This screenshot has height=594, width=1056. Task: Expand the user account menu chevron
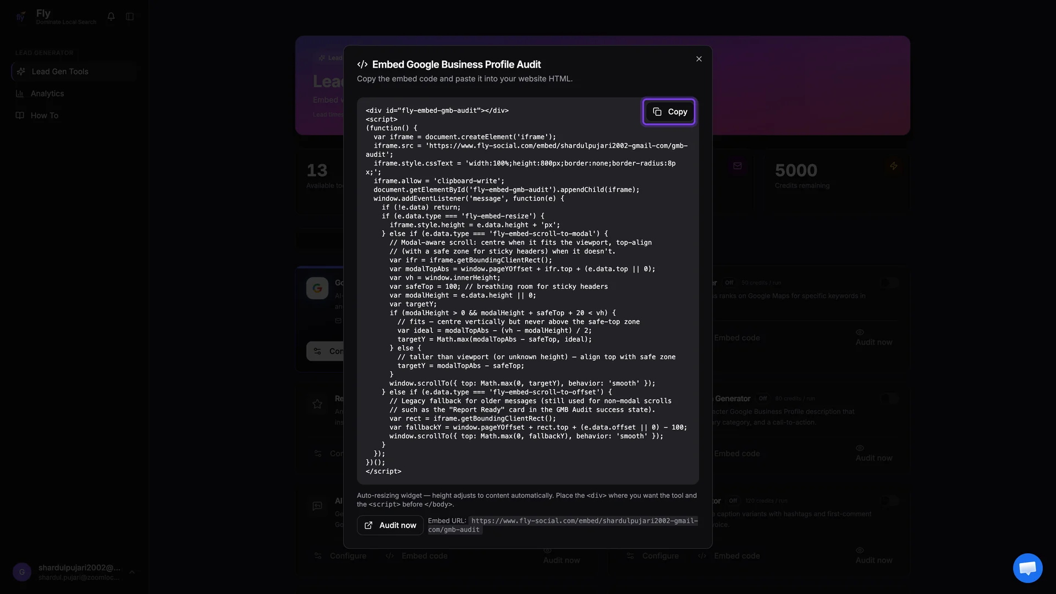pyautogui.click(x=132, y=572)
